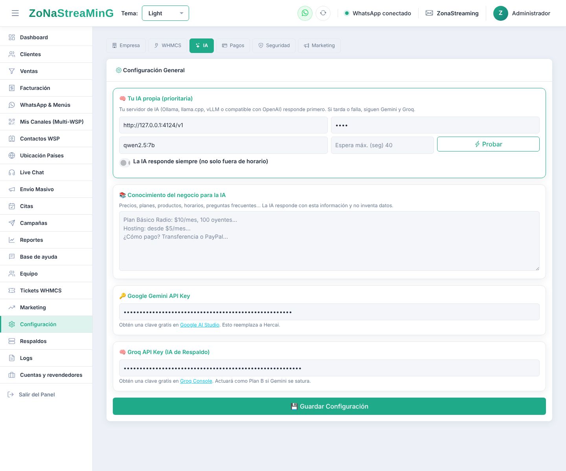Open Campañas in the sidebar
566x471 pixels.
tap(46, 223)
